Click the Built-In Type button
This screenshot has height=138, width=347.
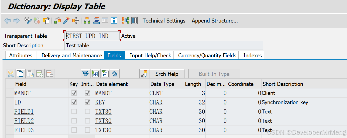coord(214,74)
